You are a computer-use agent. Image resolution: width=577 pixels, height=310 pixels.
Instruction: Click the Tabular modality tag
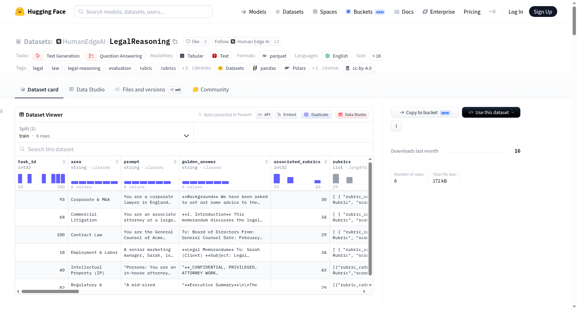click(191, 56)
